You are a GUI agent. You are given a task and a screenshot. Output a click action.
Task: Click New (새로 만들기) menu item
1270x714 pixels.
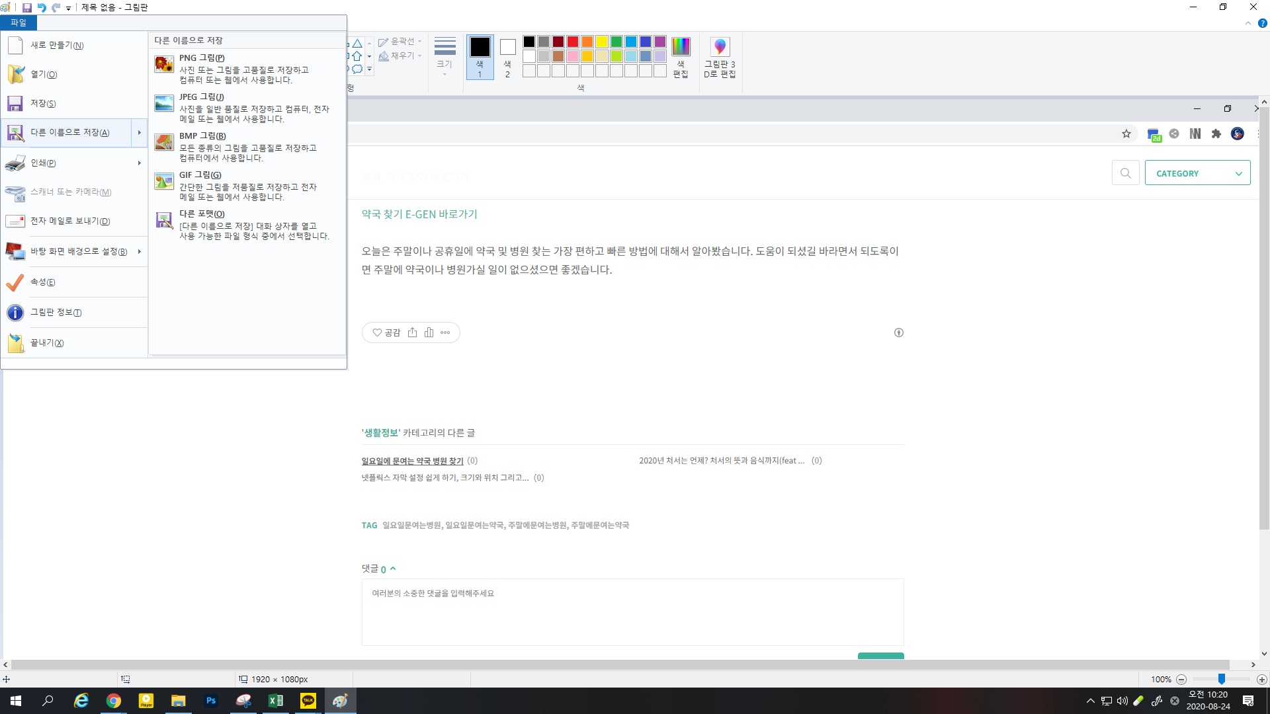56,46
